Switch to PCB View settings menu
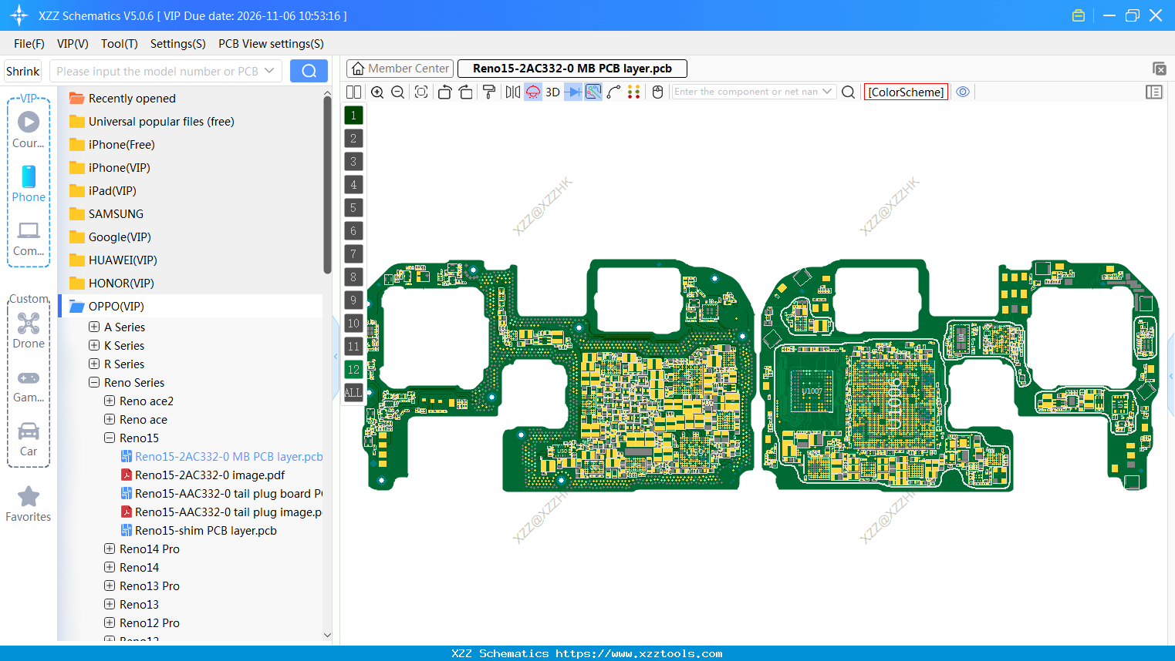Viewport: 1175px width, 661px height. 270,44
